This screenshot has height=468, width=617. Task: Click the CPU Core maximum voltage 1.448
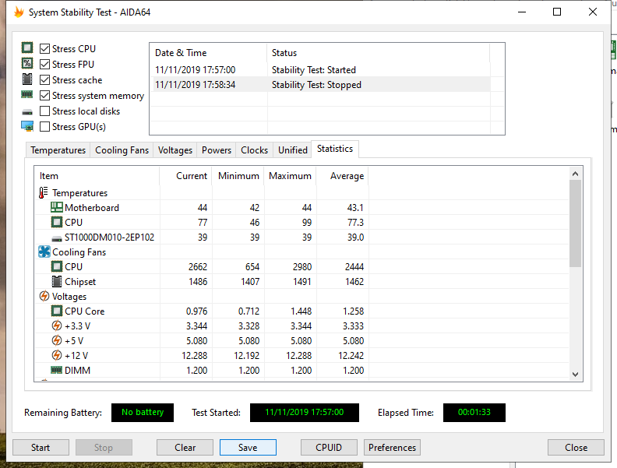coord(301,311)
